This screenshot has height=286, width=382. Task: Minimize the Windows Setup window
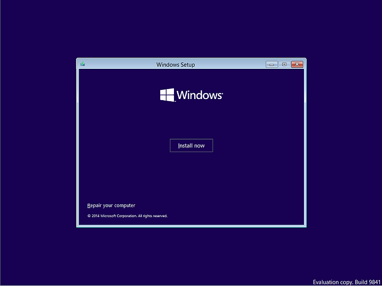coord(272,64)
